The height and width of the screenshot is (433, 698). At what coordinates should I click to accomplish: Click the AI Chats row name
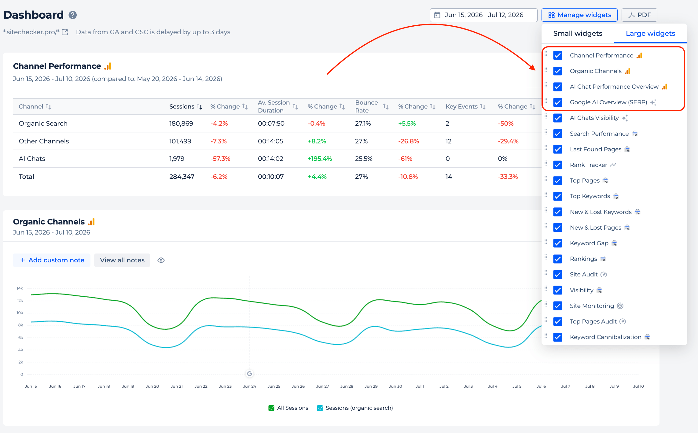[32, 159]
